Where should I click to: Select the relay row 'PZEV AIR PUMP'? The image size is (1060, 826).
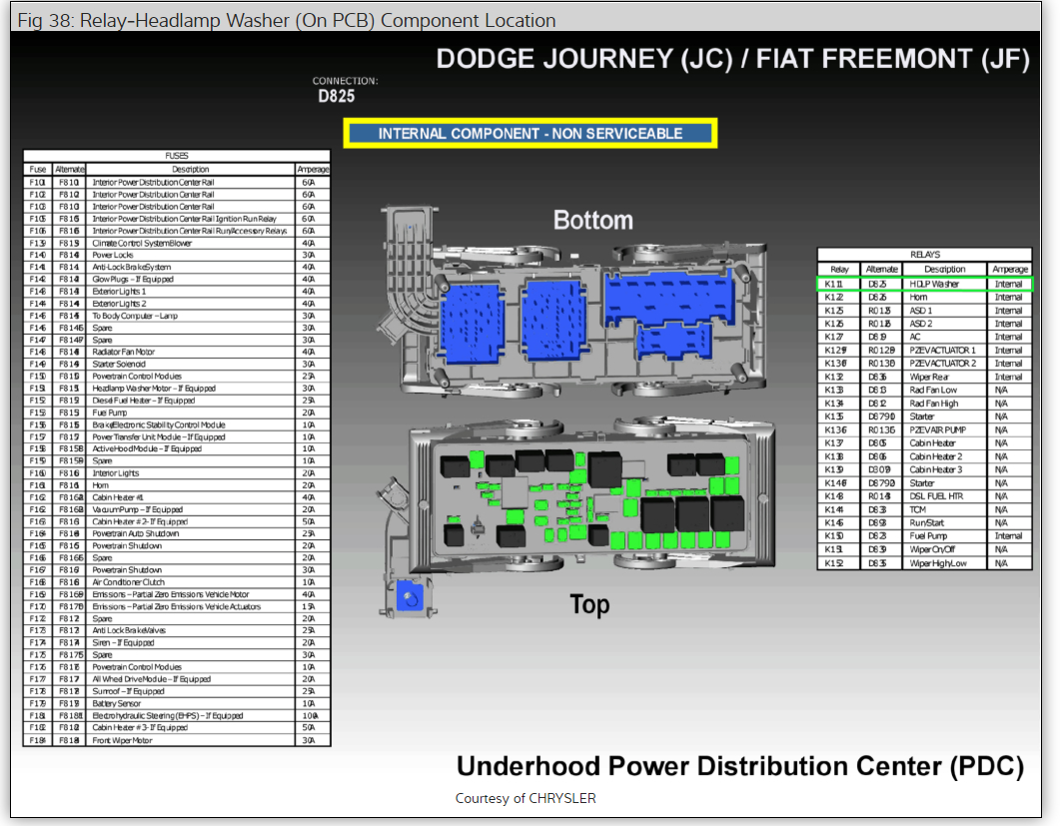click(925, 429)
